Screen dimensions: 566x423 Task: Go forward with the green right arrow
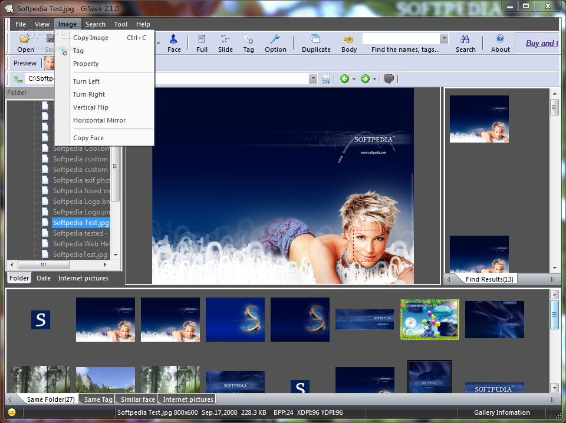pyautogui.click(x=365, y=78)
